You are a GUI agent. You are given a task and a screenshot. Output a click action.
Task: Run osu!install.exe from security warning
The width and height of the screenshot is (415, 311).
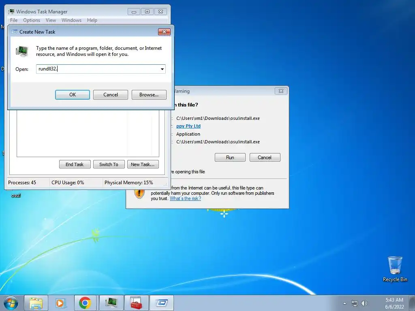click(230, 158)
